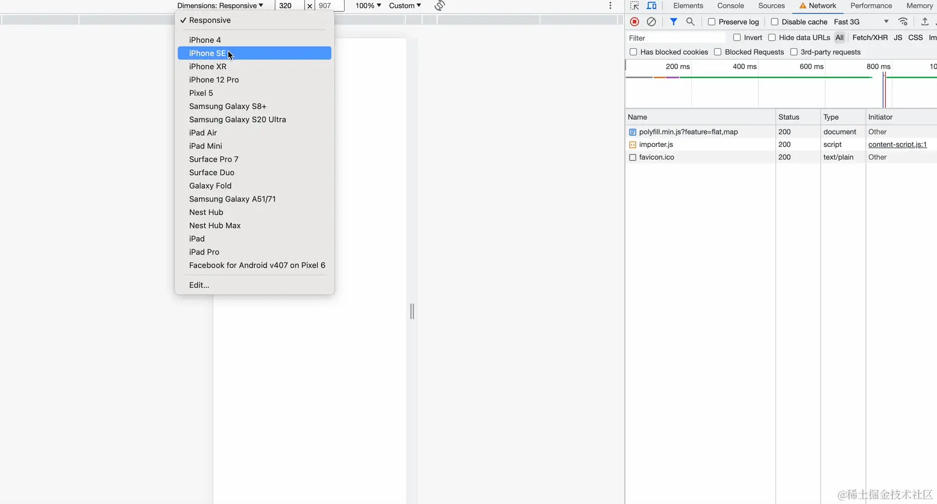Choose Edit... in device list
937x504 pixels.
pyautogui.click(x=254, y=285)
